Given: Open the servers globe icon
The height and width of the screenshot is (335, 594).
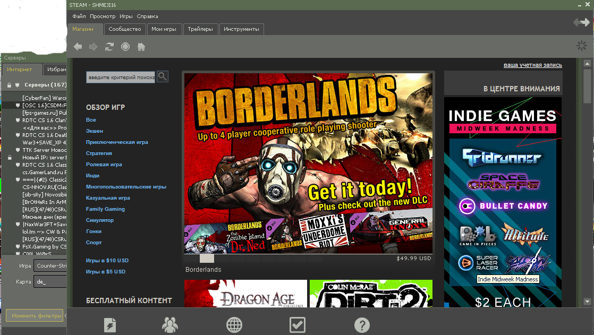Looking at the screenshot, I should click(234, 325).
